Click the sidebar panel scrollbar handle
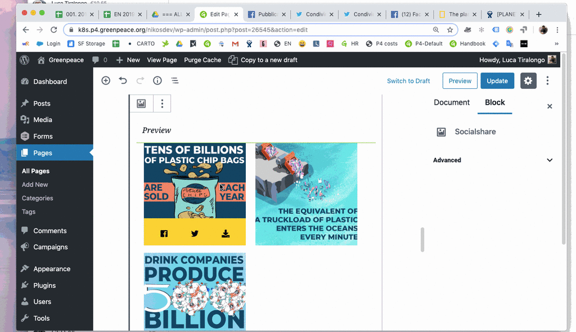Image resolution: width=576 pixels, height=332 pixels. [x=422, y=239]
